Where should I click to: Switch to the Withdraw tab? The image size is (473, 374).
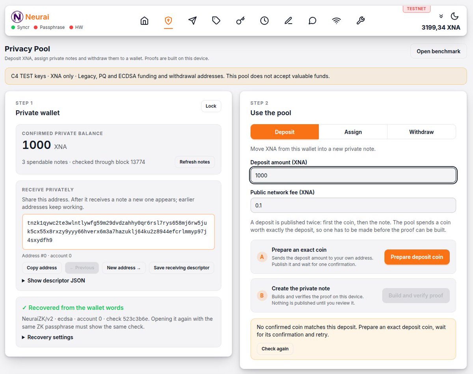coord(421,132)
